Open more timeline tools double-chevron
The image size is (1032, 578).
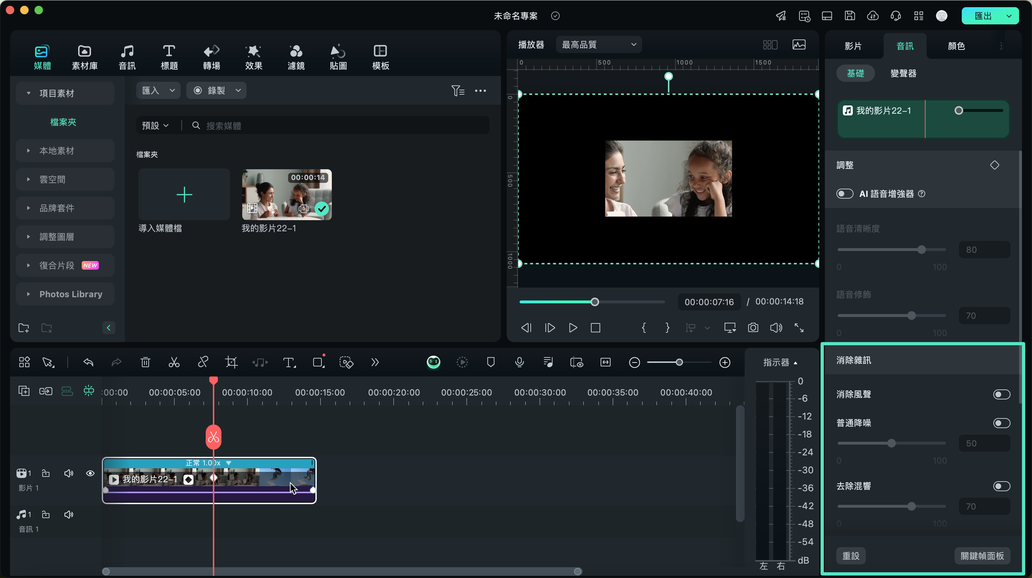tap(375, 363)
